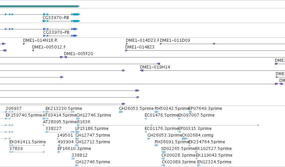Select the teal gene bar at top
Screen dimensions: 285x167
coord(40,6)
